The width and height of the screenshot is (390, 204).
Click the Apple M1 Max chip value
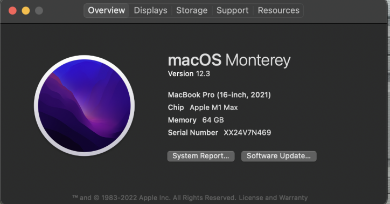pos(214,107)
